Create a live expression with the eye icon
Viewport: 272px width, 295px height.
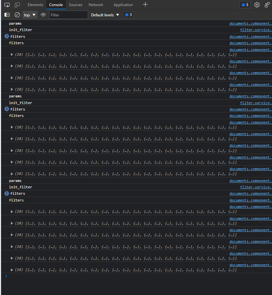coord(43,15)
